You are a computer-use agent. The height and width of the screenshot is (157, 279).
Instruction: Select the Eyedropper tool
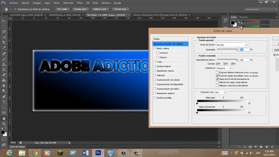coord(4,48)
